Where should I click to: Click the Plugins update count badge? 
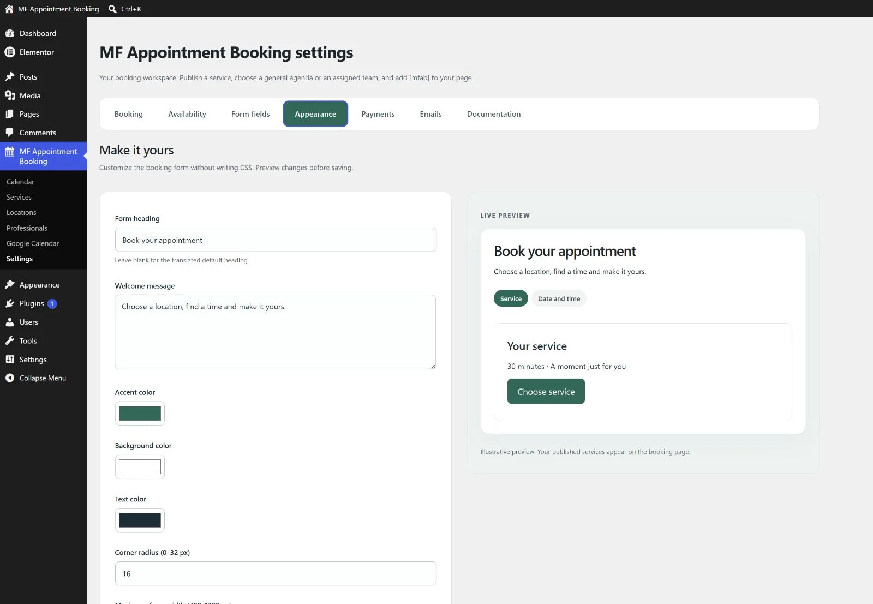52,304
